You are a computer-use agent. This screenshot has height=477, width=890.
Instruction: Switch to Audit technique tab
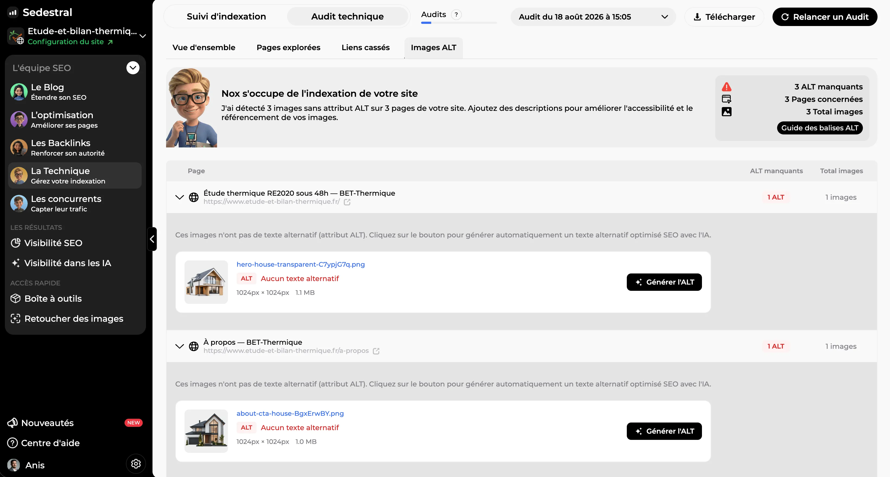[347, 17]
